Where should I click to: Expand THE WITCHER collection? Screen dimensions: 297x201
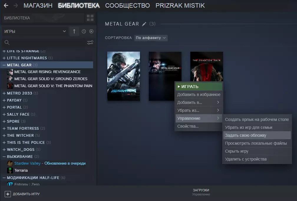[4, 136]
